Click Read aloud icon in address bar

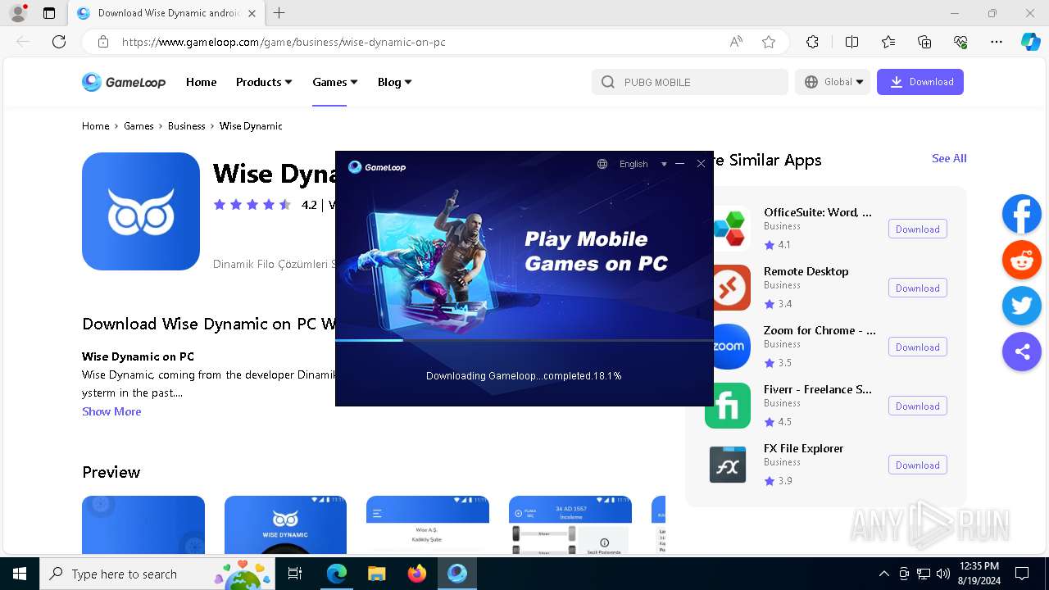(736, 42)
